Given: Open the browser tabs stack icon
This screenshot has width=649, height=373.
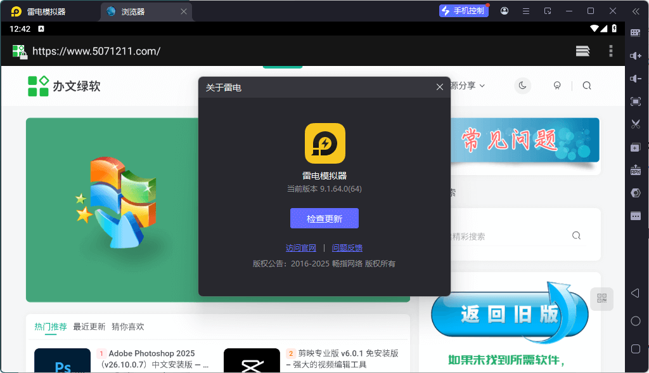Looking at the screenshot, I should click(582, 51).
